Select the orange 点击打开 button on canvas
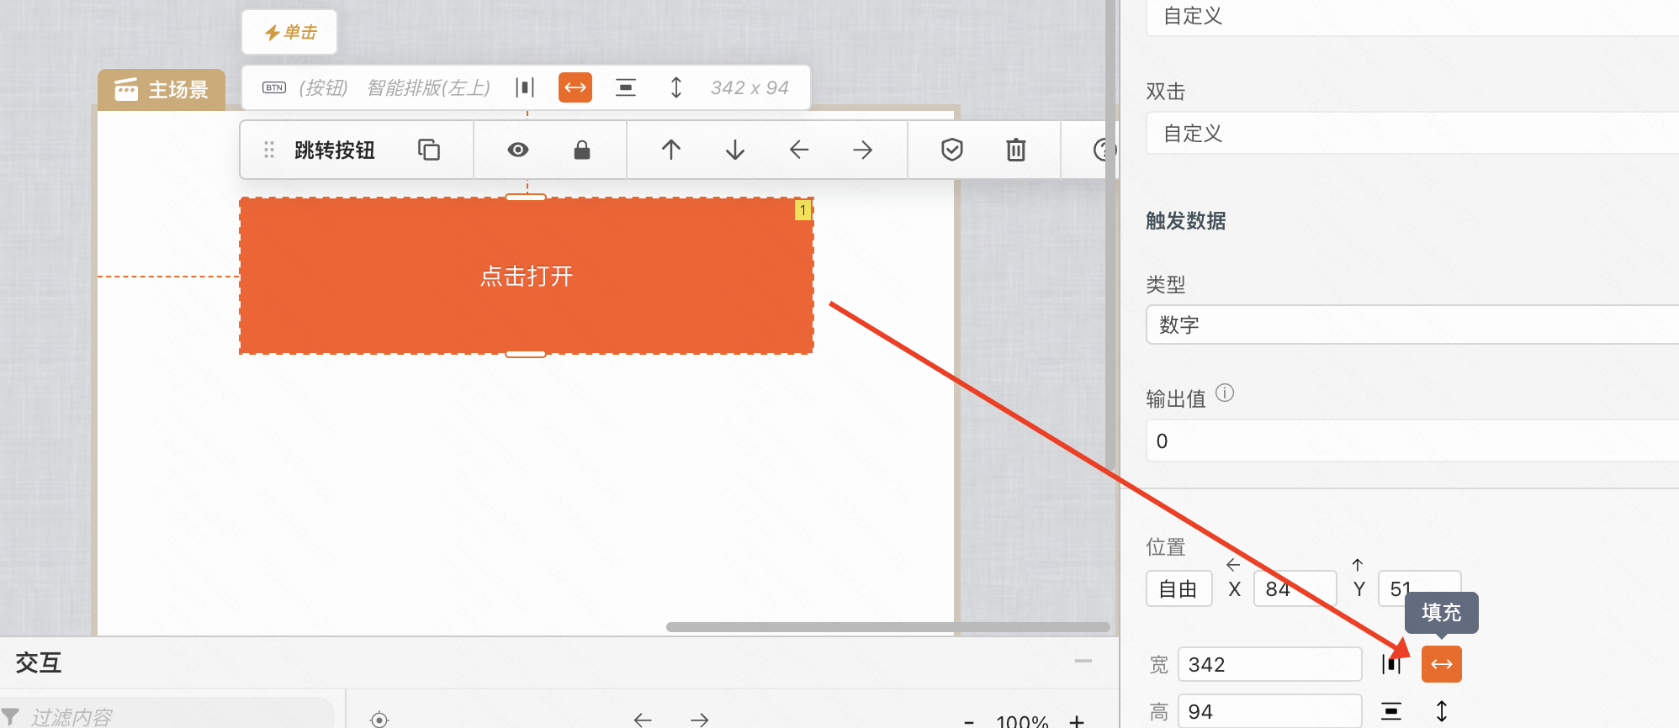 click(x=527, y=276)
